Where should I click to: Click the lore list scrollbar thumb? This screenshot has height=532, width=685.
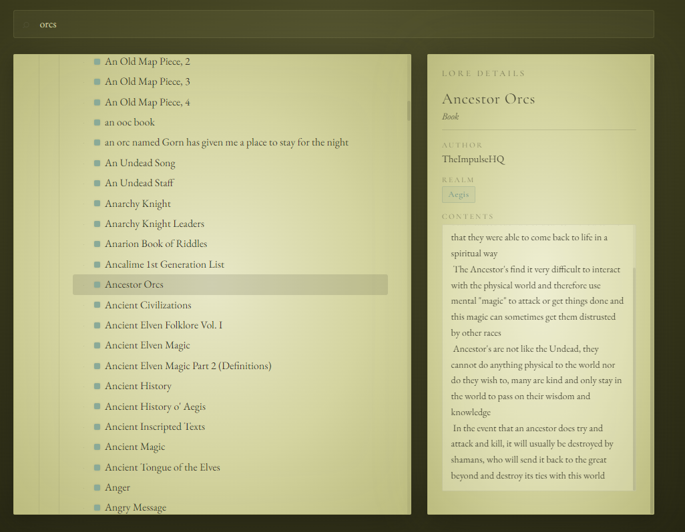409,111
